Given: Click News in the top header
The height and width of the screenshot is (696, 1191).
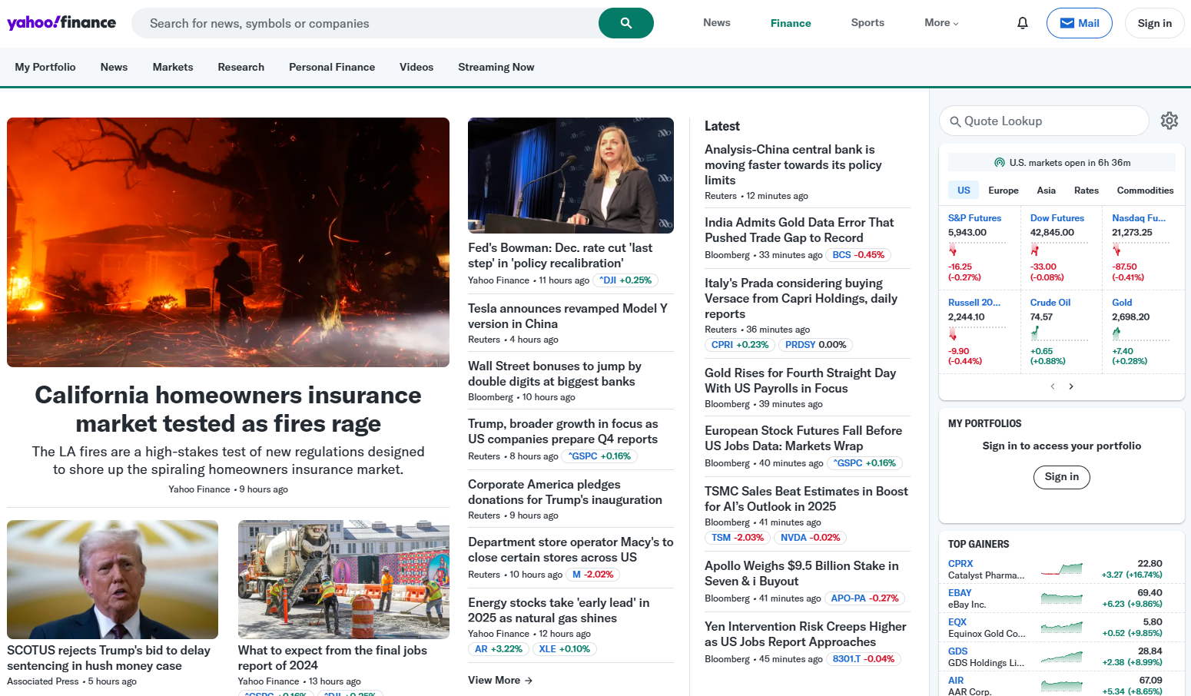Looking at the screenshot, I should (x=716, y=23).
